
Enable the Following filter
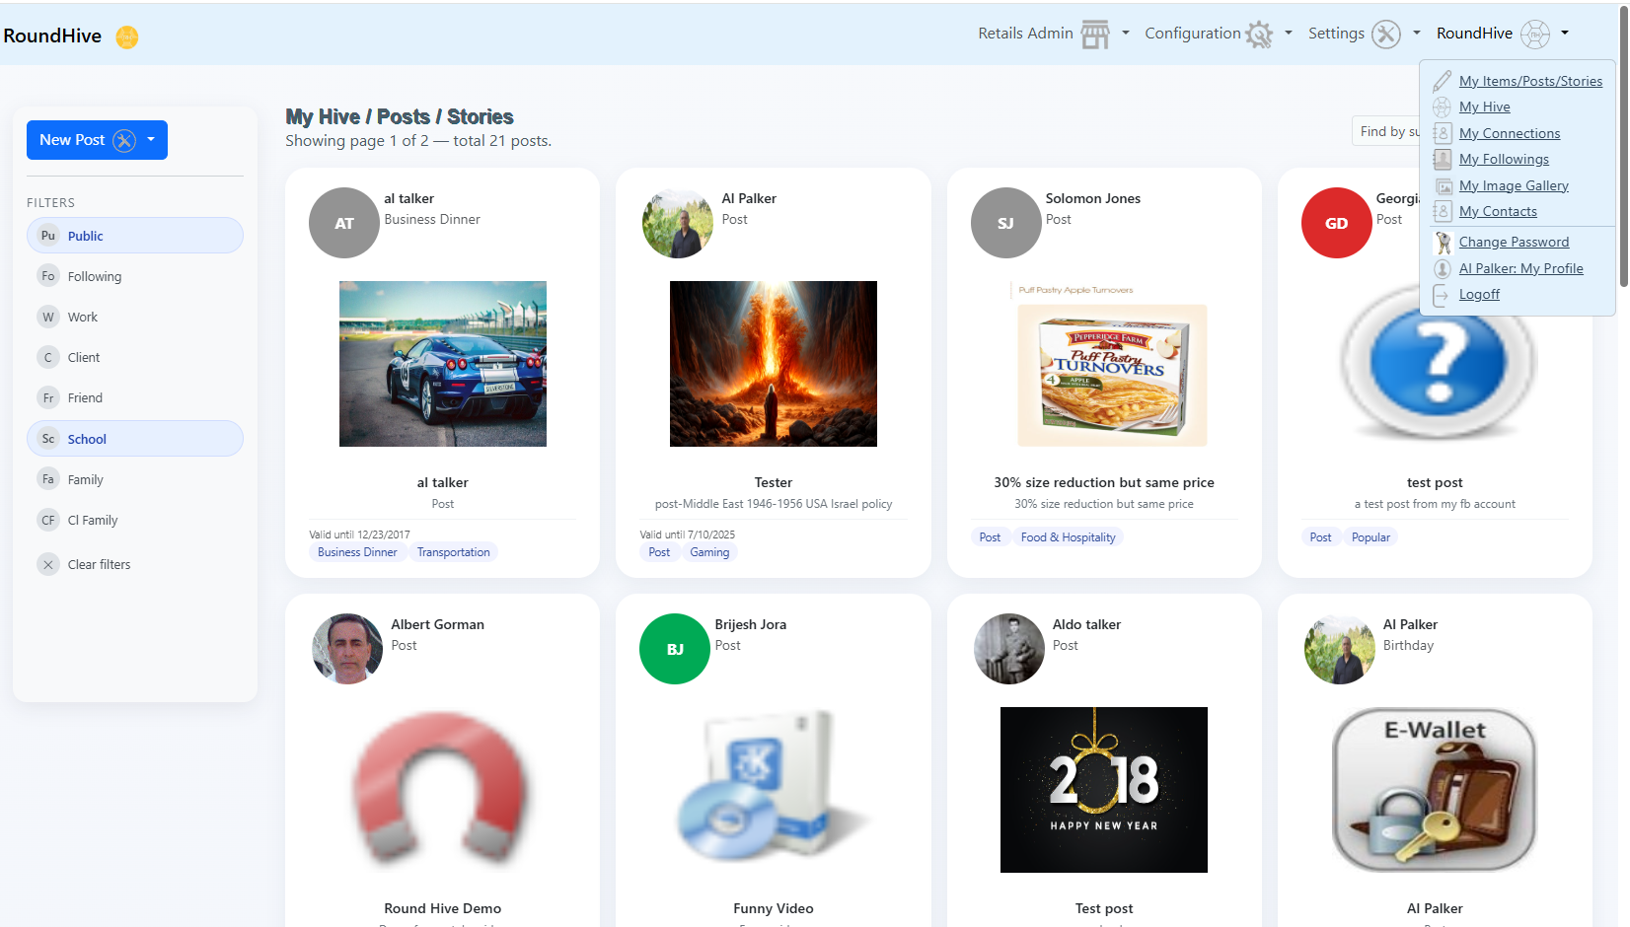[x=135, y=276]
